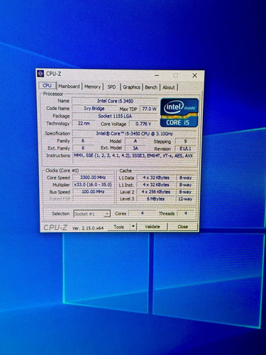
Task: Click the Revision value 'E1/L1'
Action: (185, 148)
